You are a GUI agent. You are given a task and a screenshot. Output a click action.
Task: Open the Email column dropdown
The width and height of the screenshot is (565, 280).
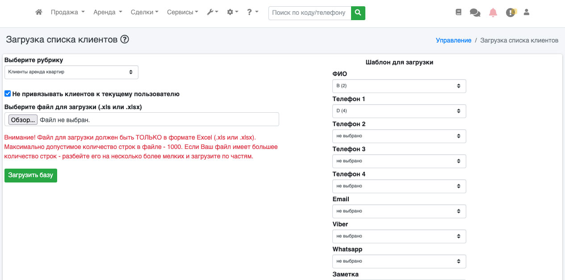point(399,211)
